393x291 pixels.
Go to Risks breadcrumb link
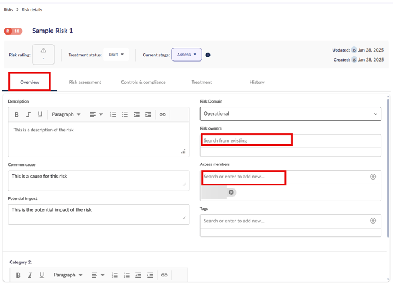[x=8, y=9]
